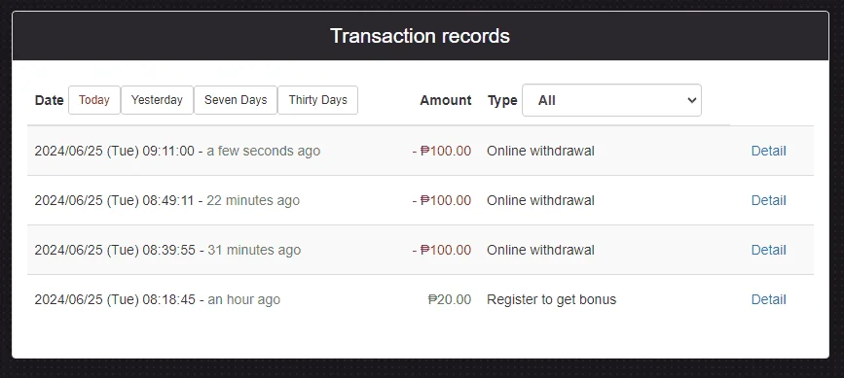
Task: Select the Today date filter
Action: 94,100
